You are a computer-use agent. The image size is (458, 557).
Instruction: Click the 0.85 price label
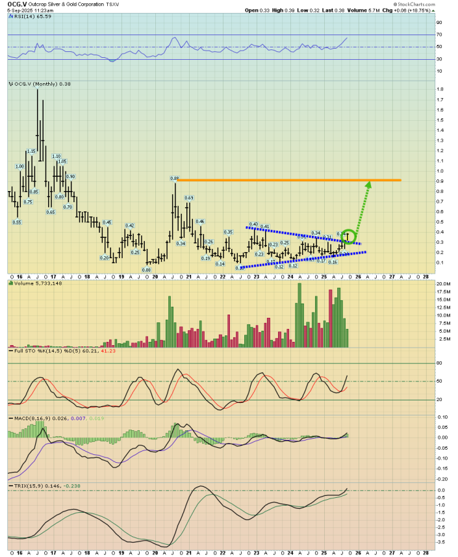(34, 192)
